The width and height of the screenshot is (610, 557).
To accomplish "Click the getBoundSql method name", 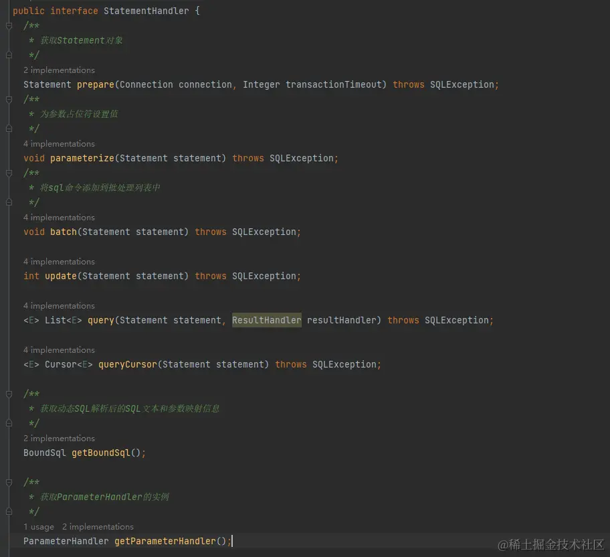I will coord(101,453).
